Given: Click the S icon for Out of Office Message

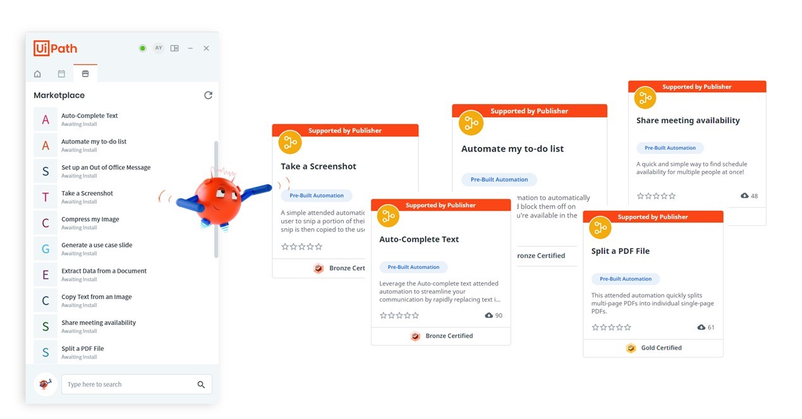Looking at the screenshot, I should click(46, 171).
